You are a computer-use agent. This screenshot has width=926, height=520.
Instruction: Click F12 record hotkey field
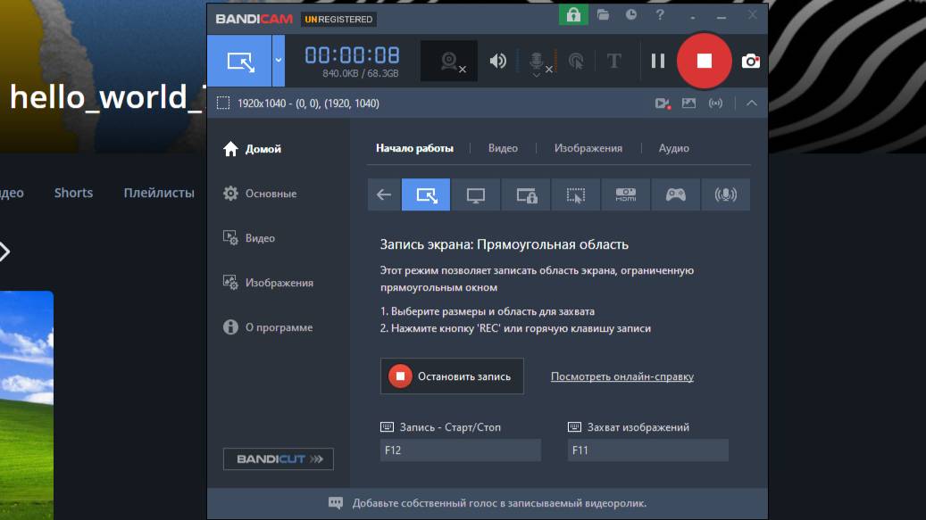pos(460,450)
